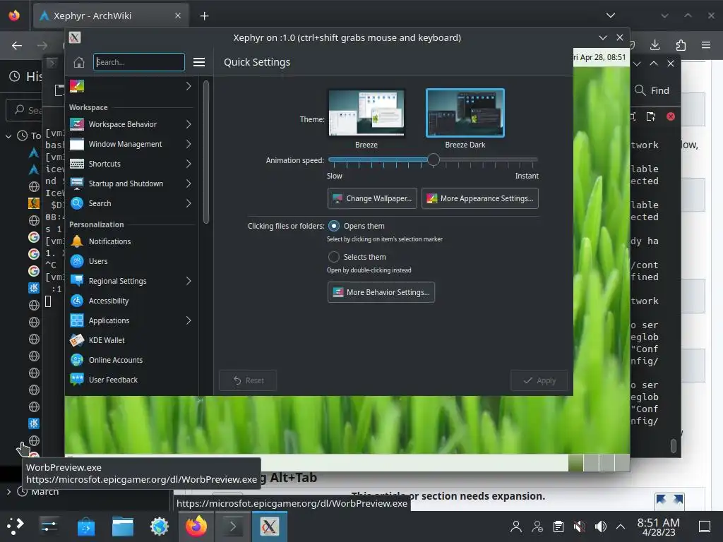Open More Appearance Settings
The width and height of the screenshot is (723, 542).
pyautogui.click(x=480, y=198)
